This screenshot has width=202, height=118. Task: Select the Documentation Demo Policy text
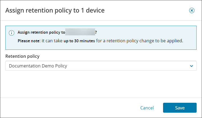coord(38,66)
